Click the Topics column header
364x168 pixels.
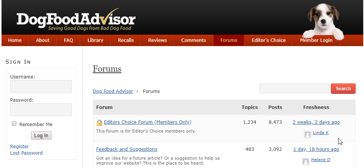(x=250, y=107)
